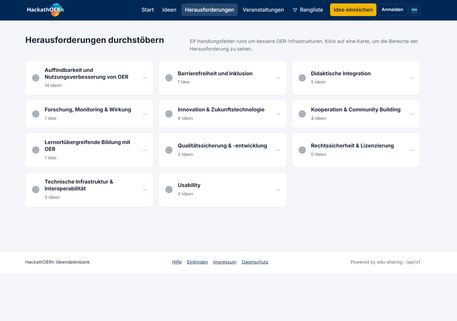
Task: Open the Impressum footer link
Action: click(x=225, y=262)
